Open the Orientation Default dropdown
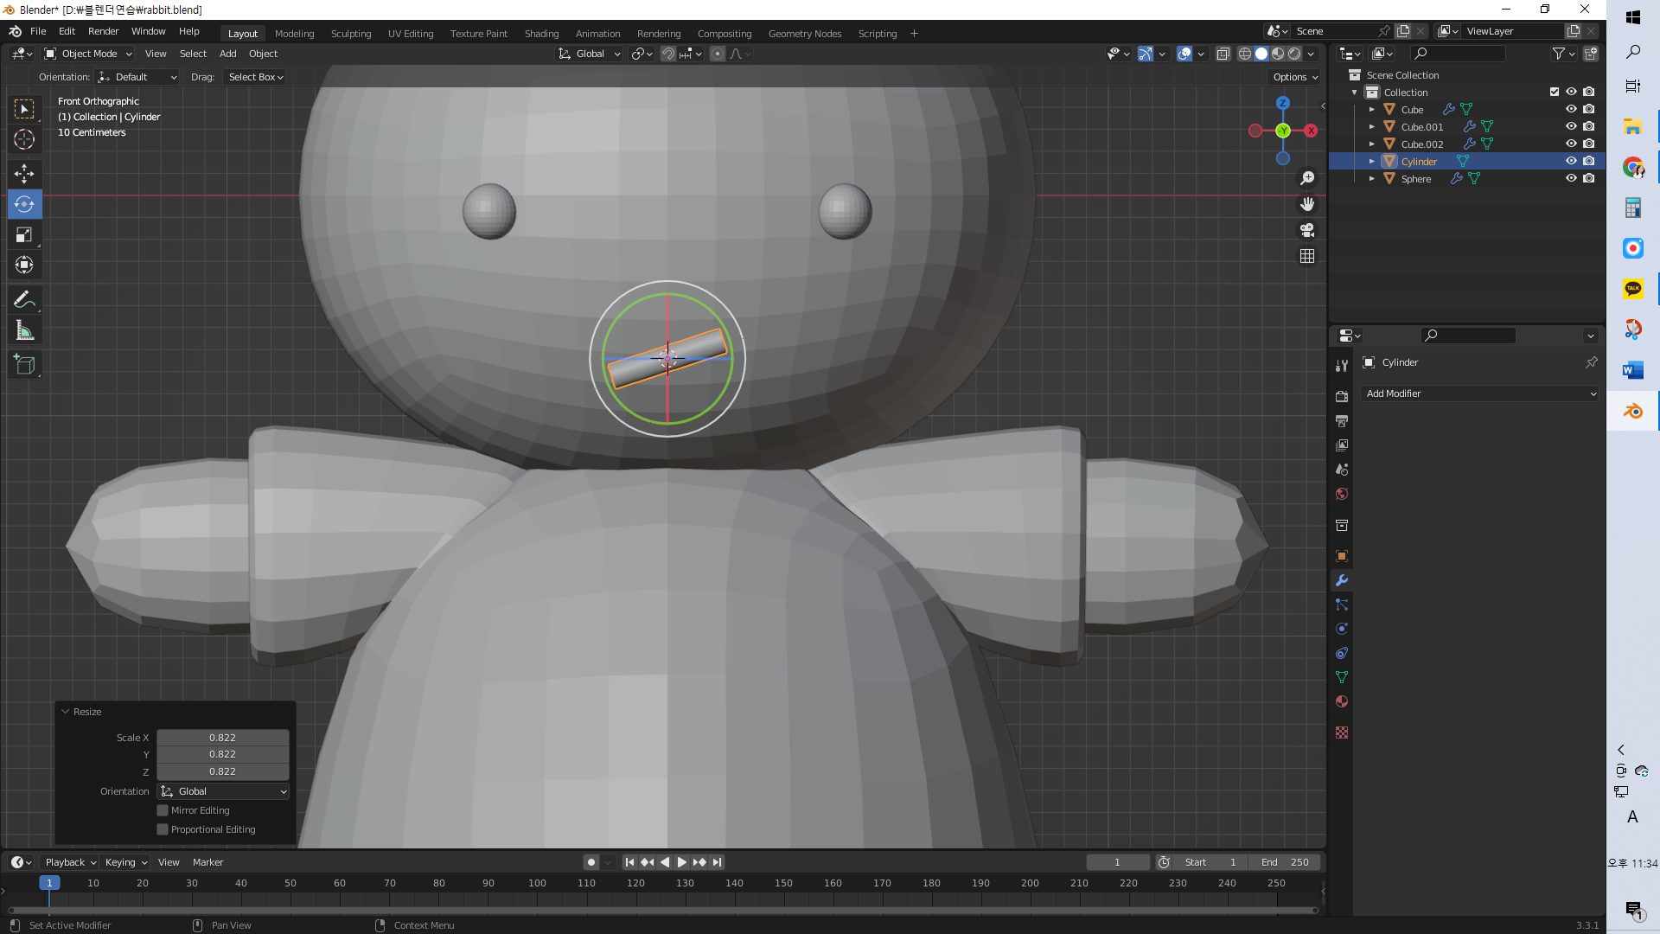1660x934 pixels. pyautogui.click(x=137, y=77)
